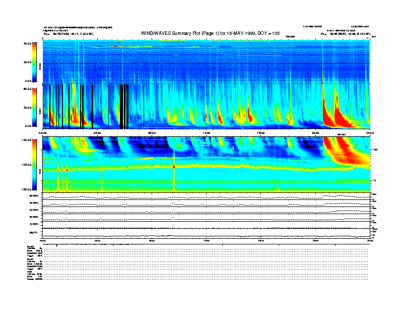Image resolution: width=399 pixels, height=309 pixels.
Task: Click the 40.00 tick on the RAD2 scale
Action: click(x=27, y=43)
